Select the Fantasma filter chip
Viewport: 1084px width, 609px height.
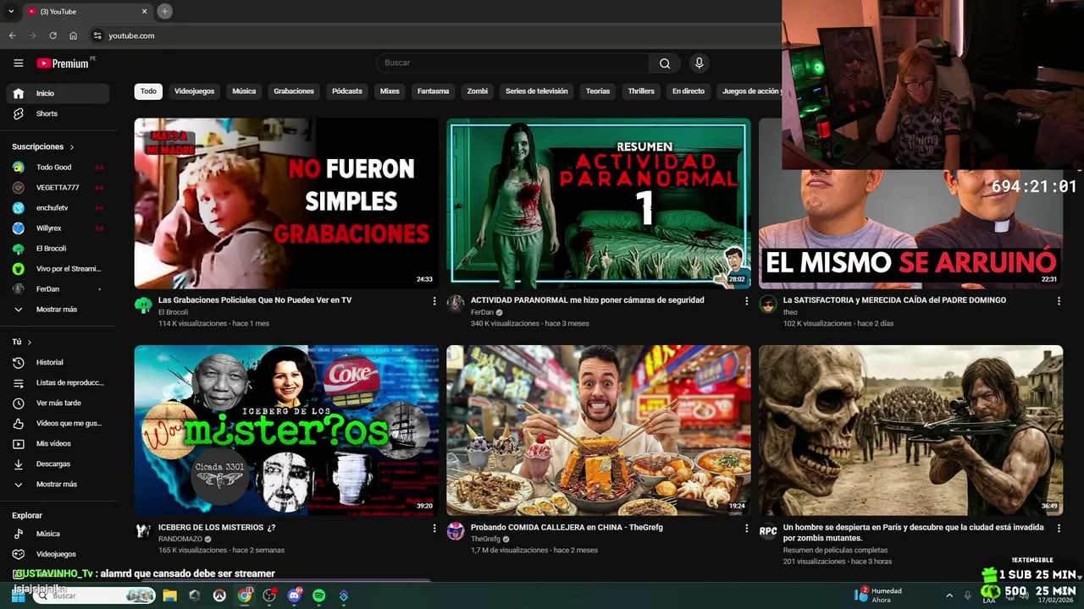(433, 91)
